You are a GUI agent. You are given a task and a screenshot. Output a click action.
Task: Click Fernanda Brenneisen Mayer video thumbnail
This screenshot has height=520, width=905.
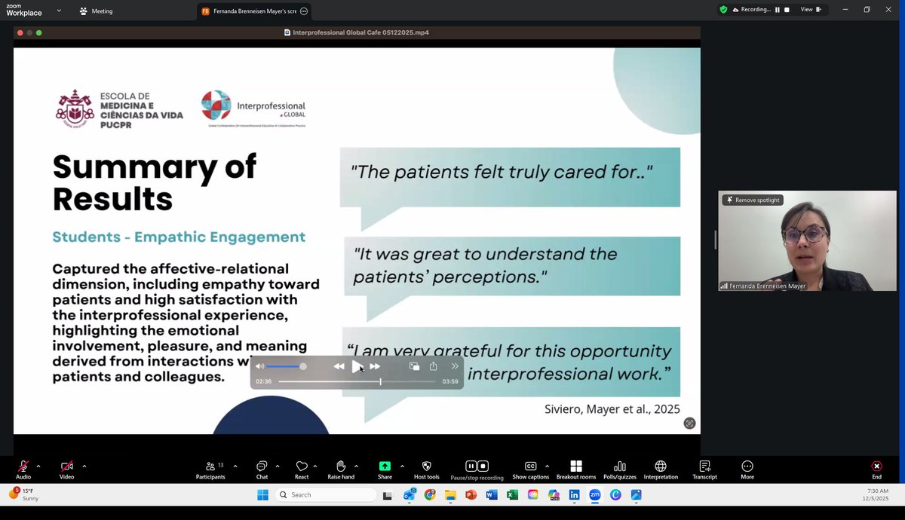[x=807, y=240]
